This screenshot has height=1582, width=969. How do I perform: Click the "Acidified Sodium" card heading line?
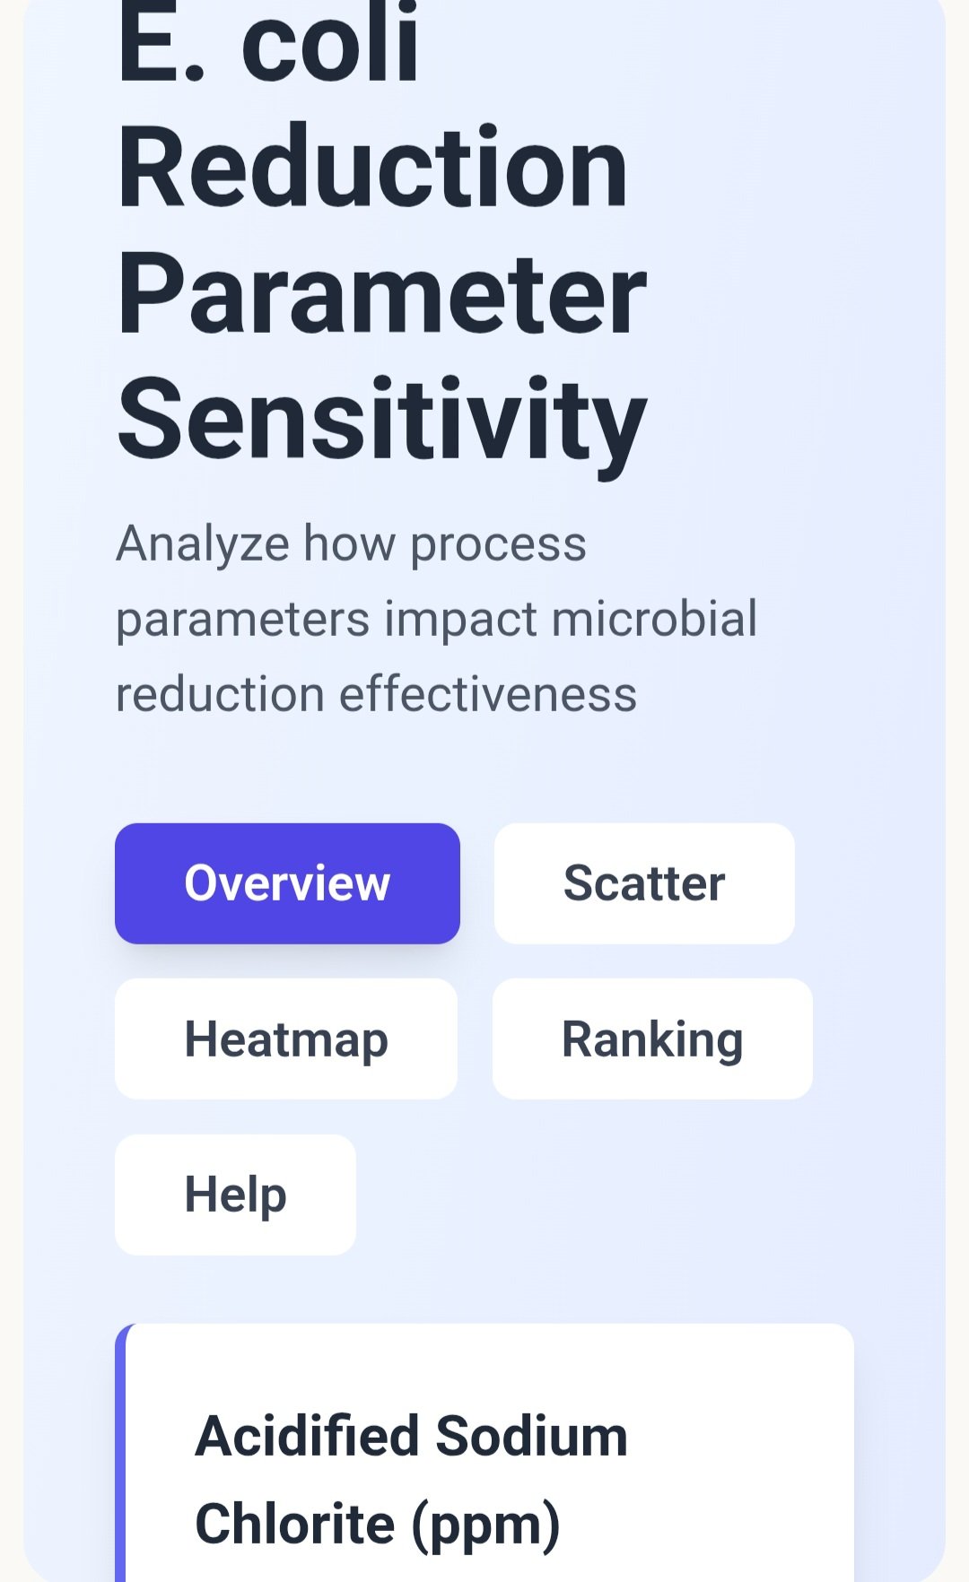click(x=411, y=1436)
